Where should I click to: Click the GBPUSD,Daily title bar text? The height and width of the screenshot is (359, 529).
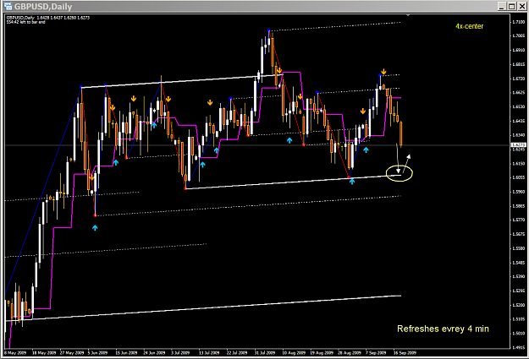coord(43,7)
